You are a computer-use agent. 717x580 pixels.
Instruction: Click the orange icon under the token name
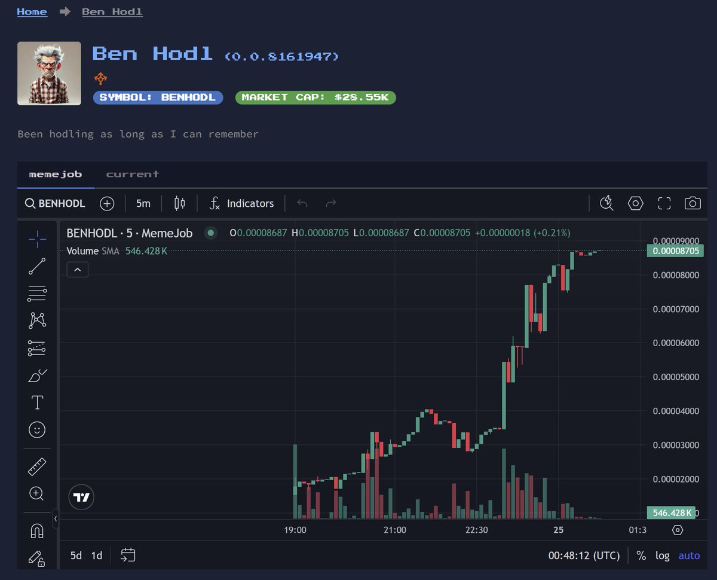(x=100, y=78)
